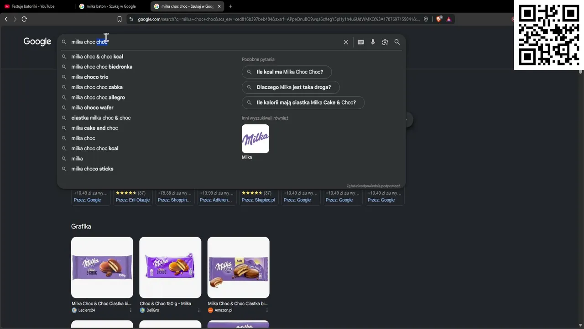Open the site information icon beside the URL
This screenshot has width=584, height=329.
coord(131,19)
